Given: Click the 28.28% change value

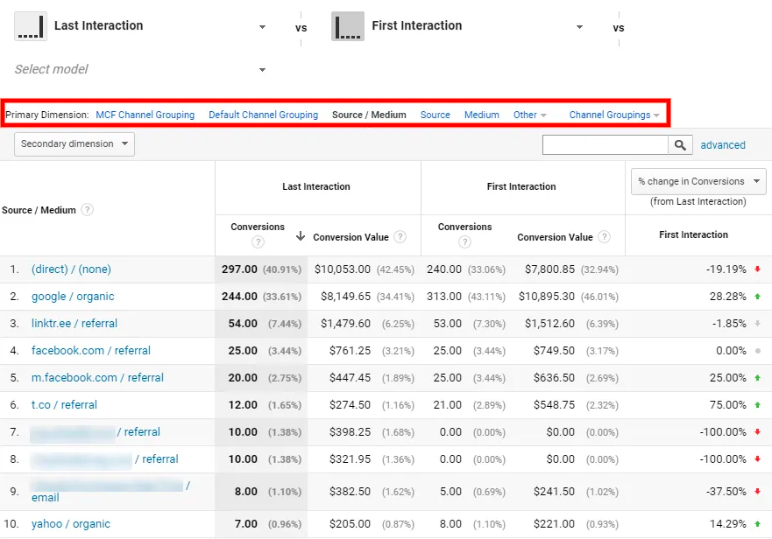Looking at the screenshot, I should click(727, 297).
